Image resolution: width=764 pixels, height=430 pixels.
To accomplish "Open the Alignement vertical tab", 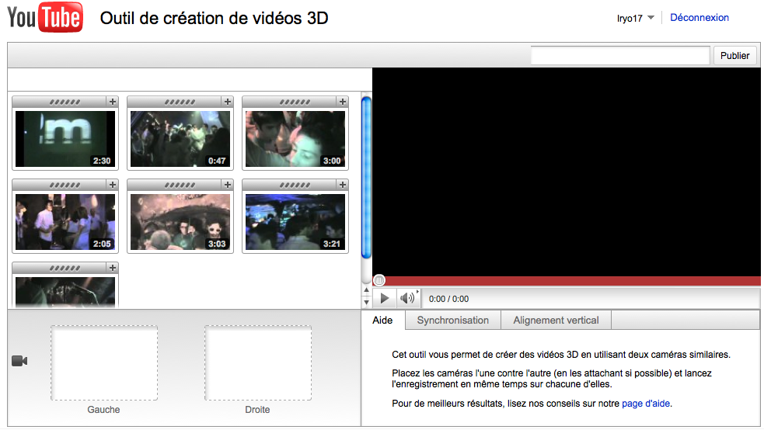I will [556, 321].
